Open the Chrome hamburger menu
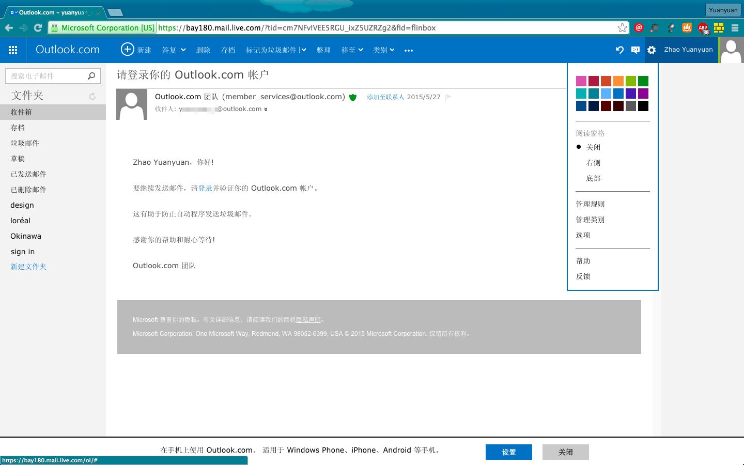 (x=735, y=28)
